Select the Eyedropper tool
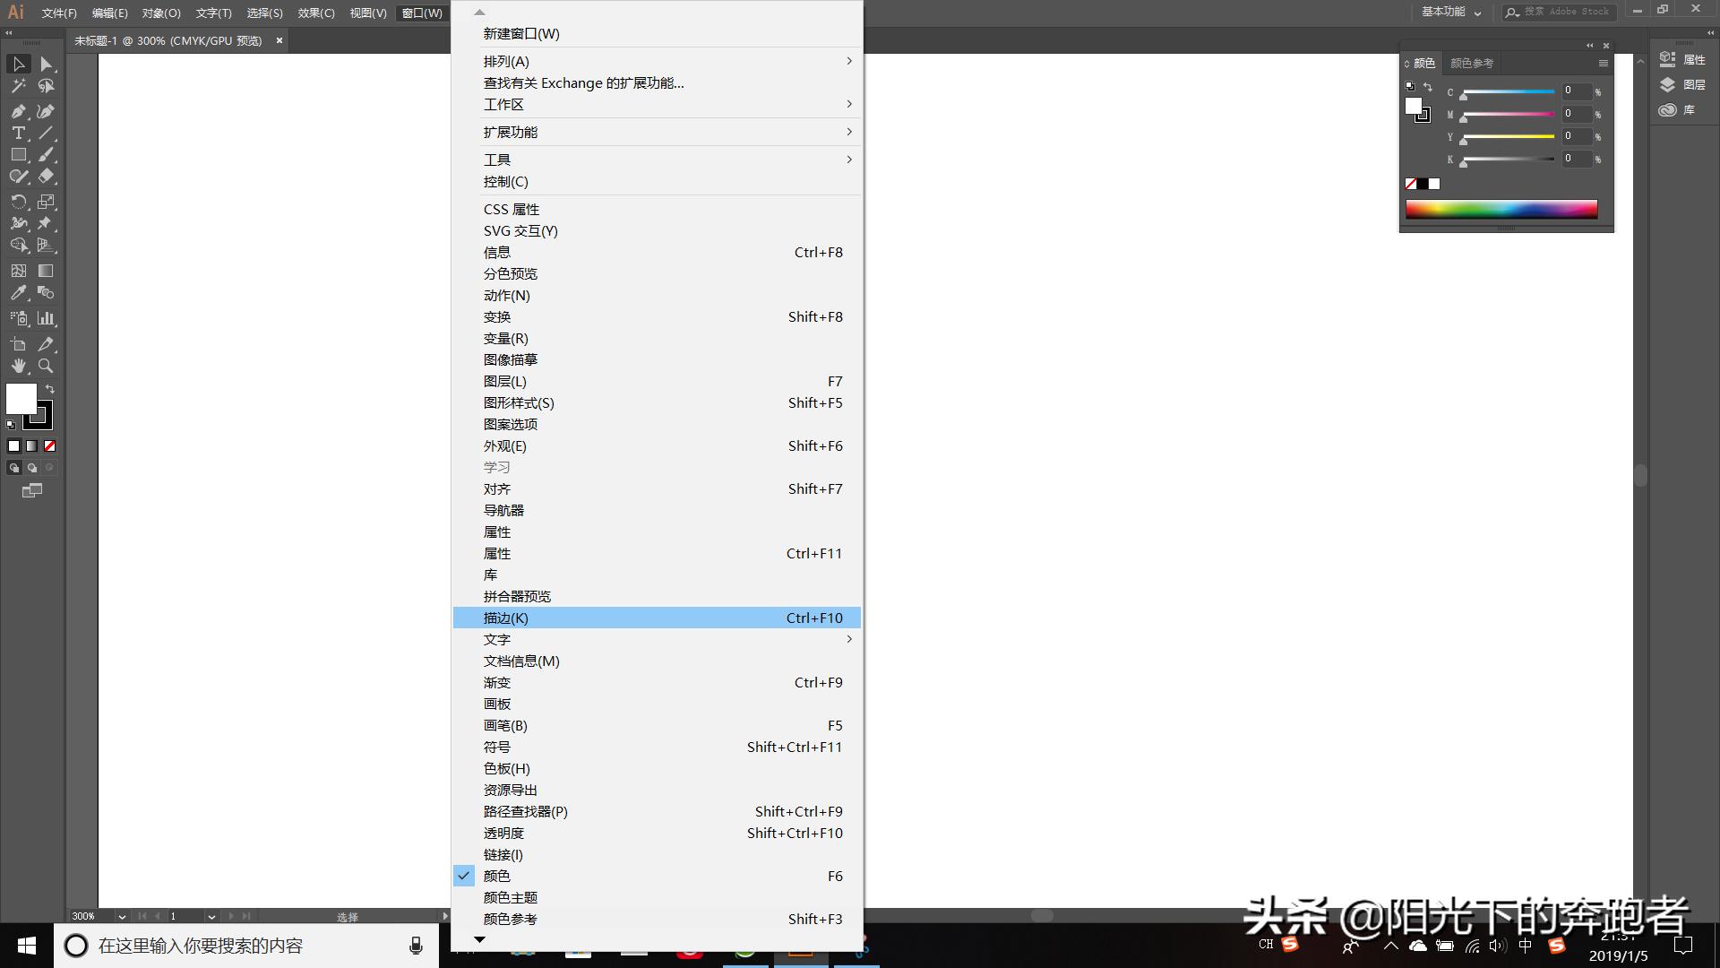This screenshot has height=968, width=1720. click(x=18, y=293)
